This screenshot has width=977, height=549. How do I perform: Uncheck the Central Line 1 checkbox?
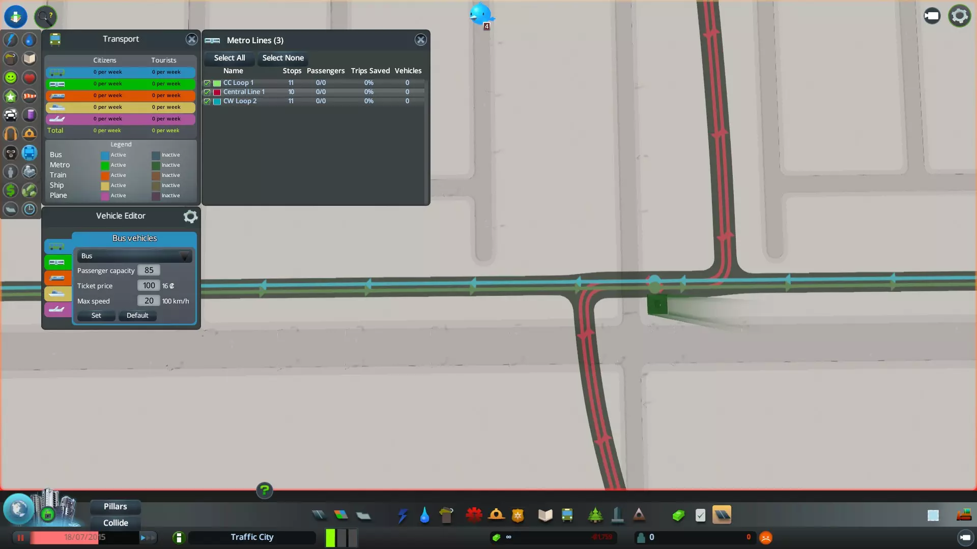pyautogui.click(x=207, y=92)
